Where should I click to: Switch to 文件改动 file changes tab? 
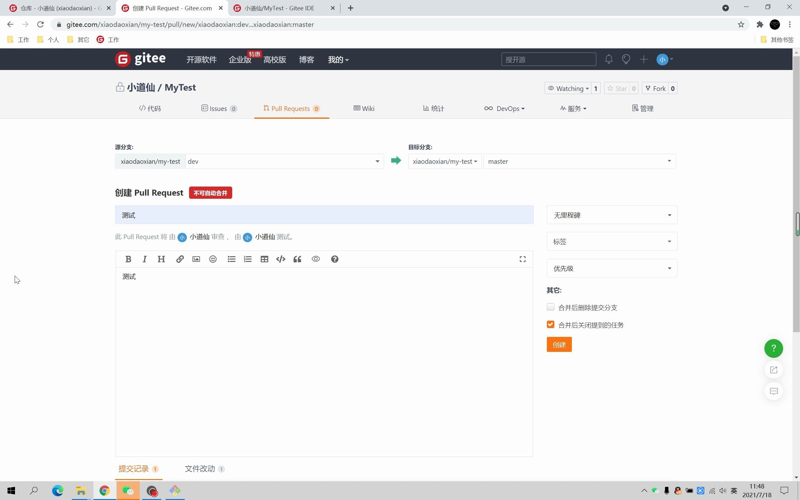(x=205, y=468)
